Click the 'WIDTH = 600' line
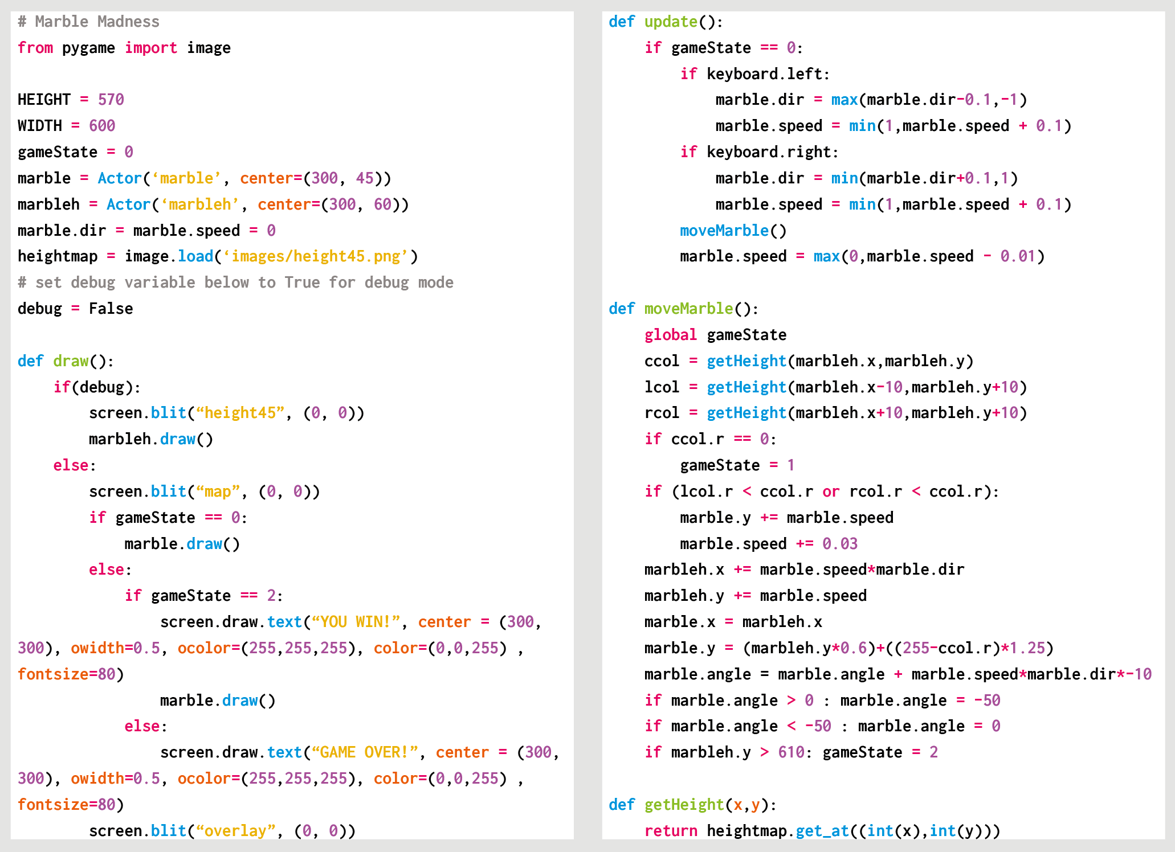The width and height of the screenshot is (1175, 852). 66,126
